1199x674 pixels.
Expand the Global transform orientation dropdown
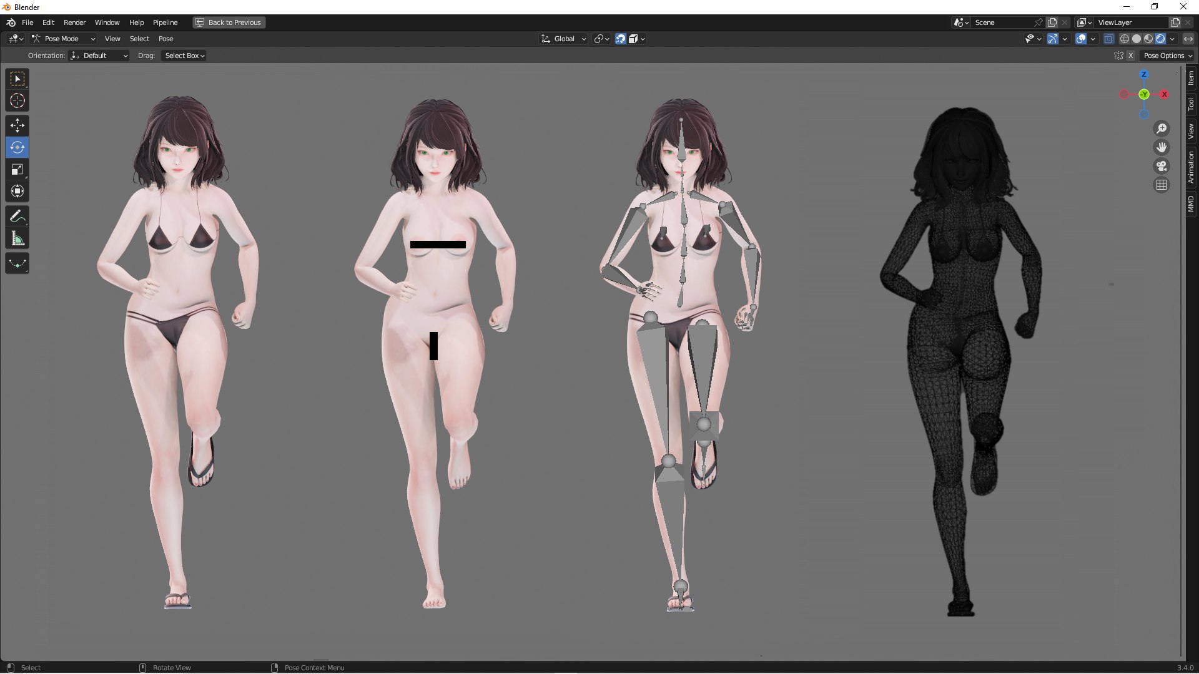(564, 39)
